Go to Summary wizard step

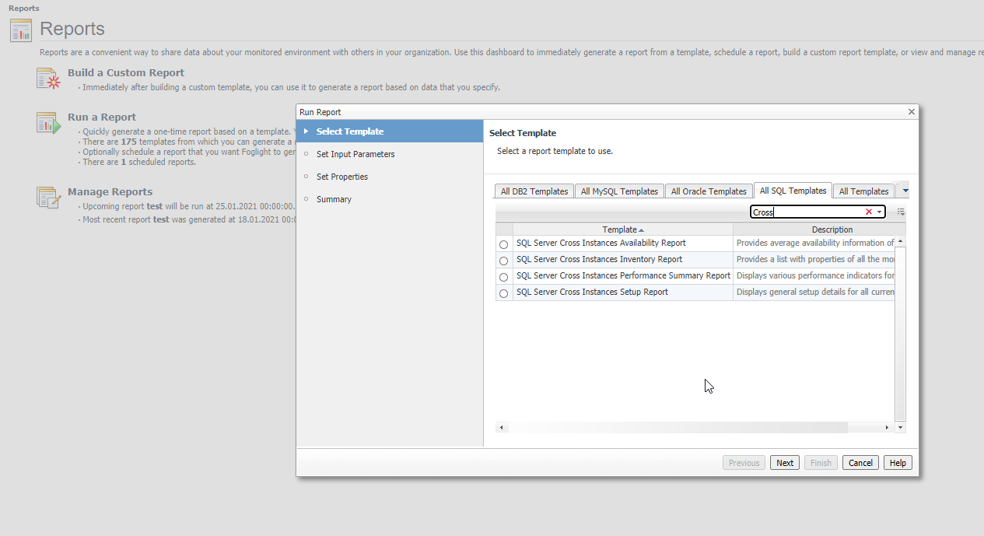click(x=334, y=199)
